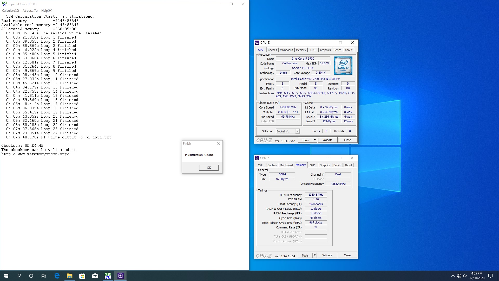This screenshot has height=281, width=499.
Task: Open Cortana from the taskbar
Action: tap(31, 276)
